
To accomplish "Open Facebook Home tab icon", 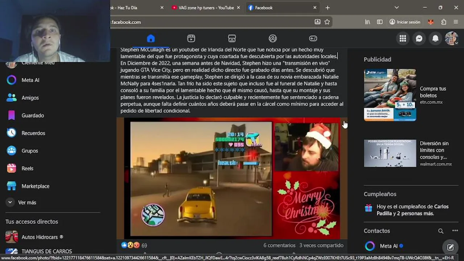I will click(151, 38).
